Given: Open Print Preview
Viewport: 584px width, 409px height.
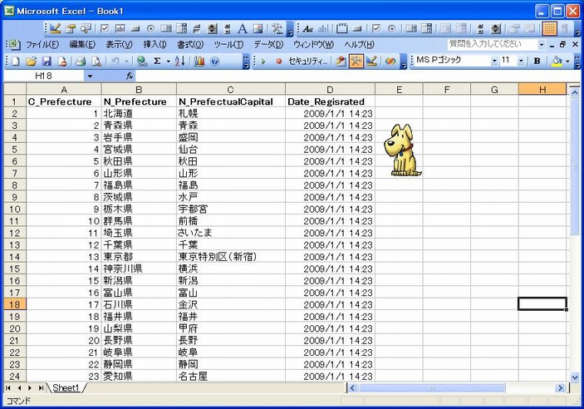Looking at the screenshot, I should point(96,62).
